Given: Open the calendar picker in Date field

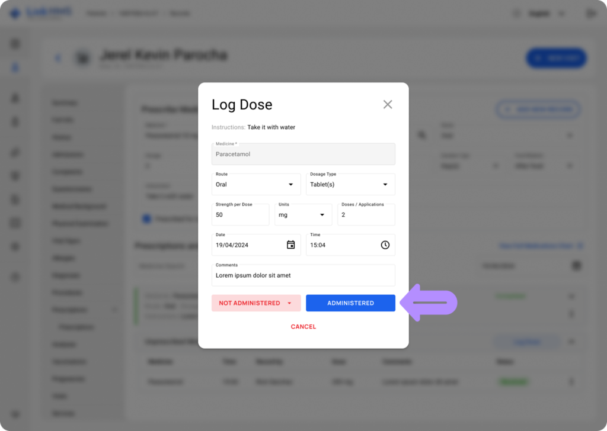Looking at the screenshot, I should 290,245.
